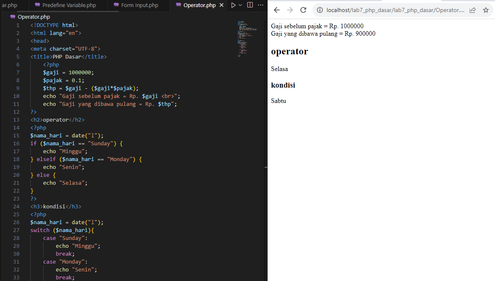Open the run options dropdown chevron
The height and width of the screenshot is (281, 495).
pos(240,5)
